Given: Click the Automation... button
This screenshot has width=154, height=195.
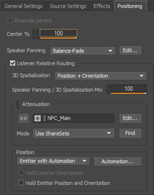Looking at the screenshot, I should (x=118, y=161).
